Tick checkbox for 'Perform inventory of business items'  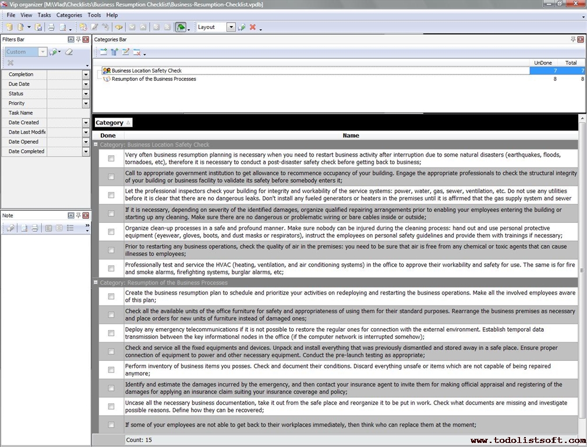111,370
